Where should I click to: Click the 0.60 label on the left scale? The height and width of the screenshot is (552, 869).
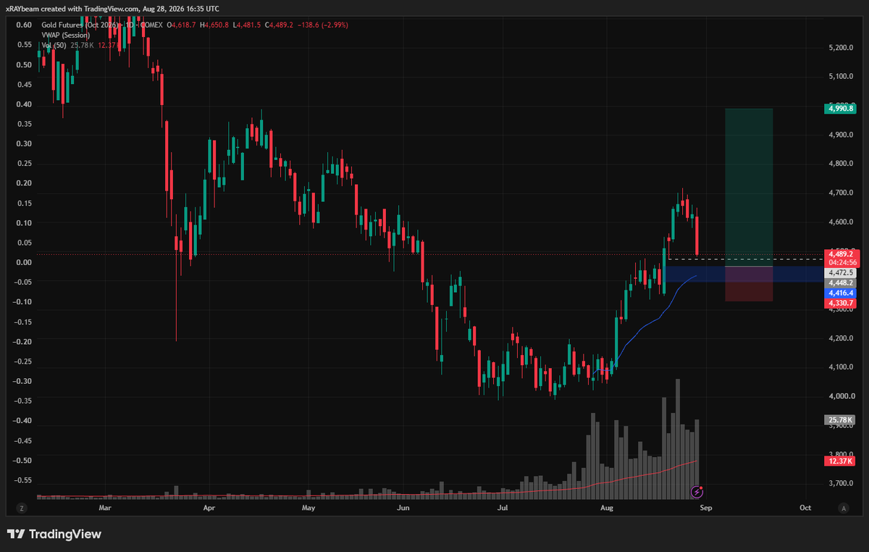(x=24, y=25)
